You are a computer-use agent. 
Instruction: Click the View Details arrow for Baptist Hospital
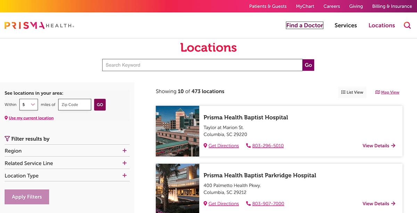pyautogui.click(x=393, y=146)
